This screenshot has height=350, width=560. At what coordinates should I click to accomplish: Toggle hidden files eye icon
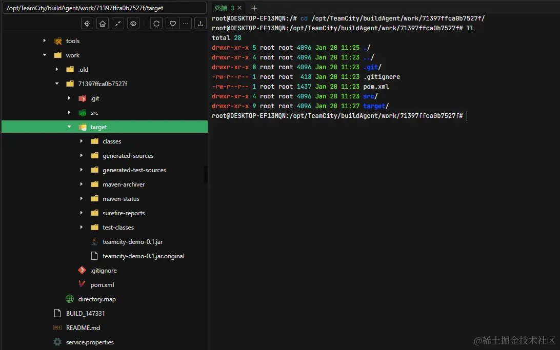[x=133, y=24]
